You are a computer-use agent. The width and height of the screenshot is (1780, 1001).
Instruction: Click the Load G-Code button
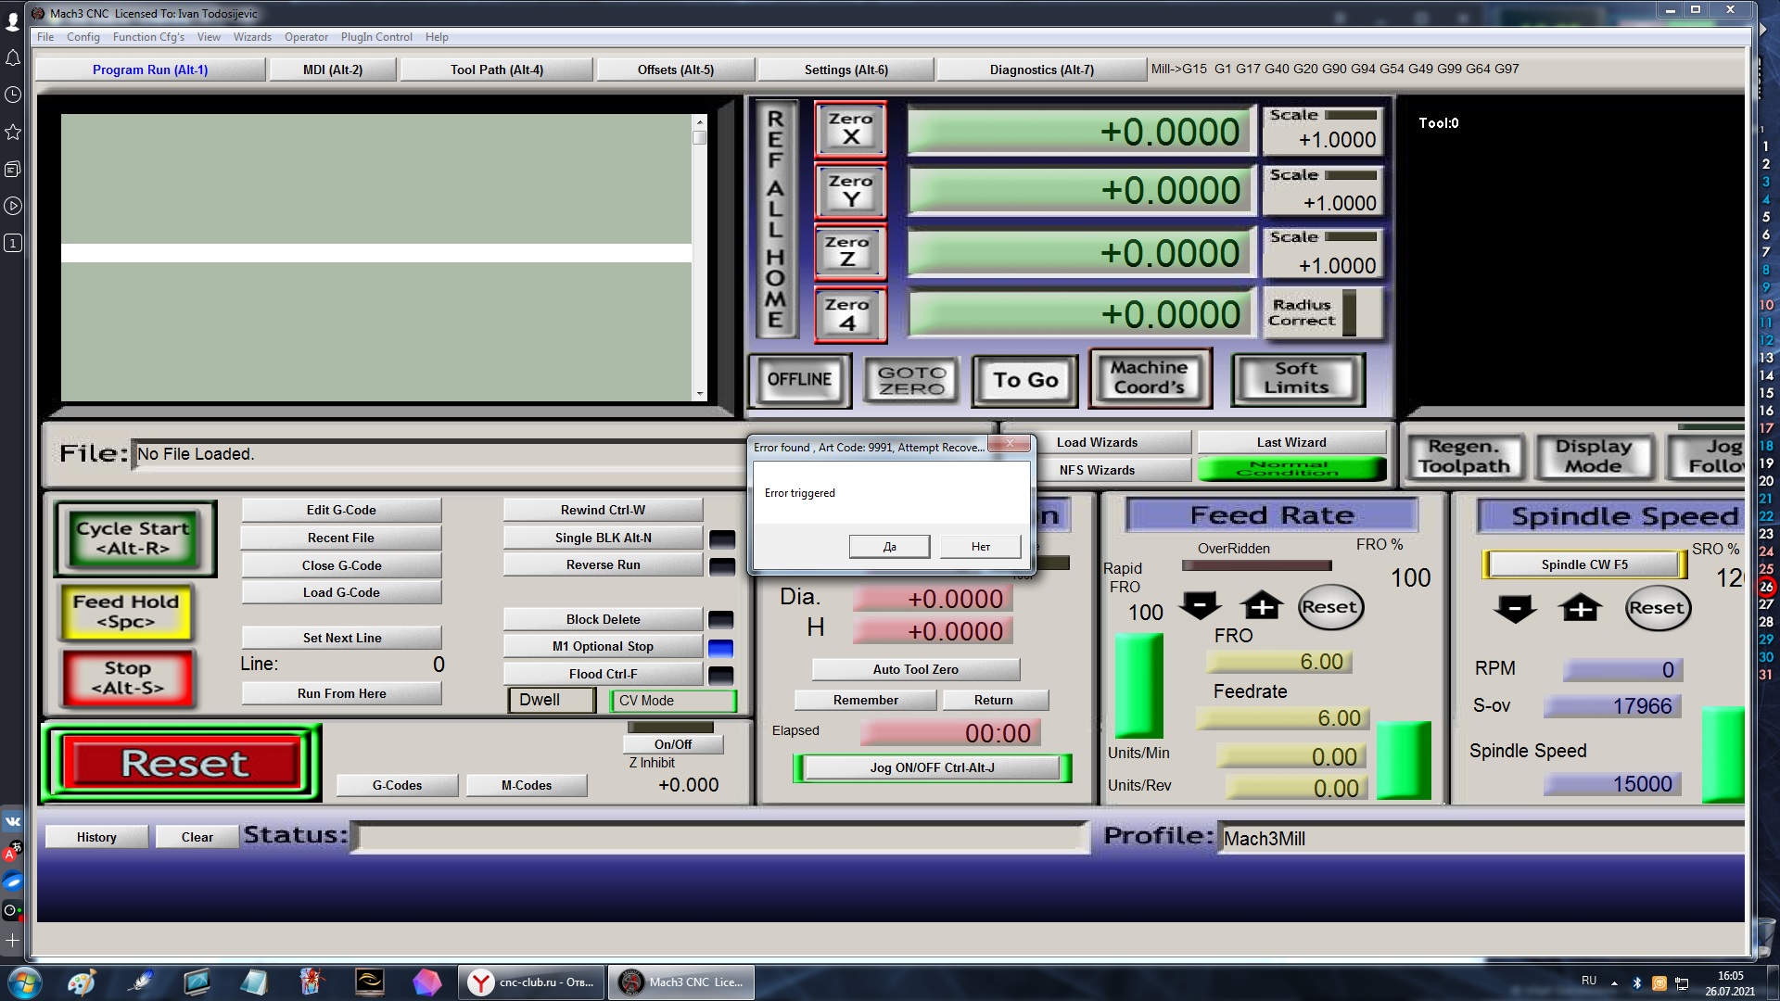(341, 592)
